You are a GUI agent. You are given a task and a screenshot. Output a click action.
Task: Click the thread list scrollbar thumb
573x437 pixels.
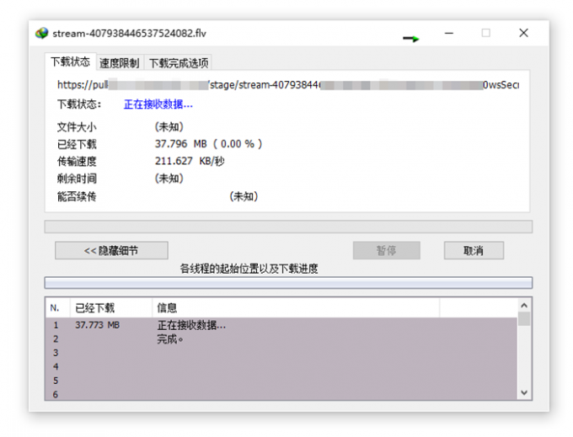click(524, 319)
